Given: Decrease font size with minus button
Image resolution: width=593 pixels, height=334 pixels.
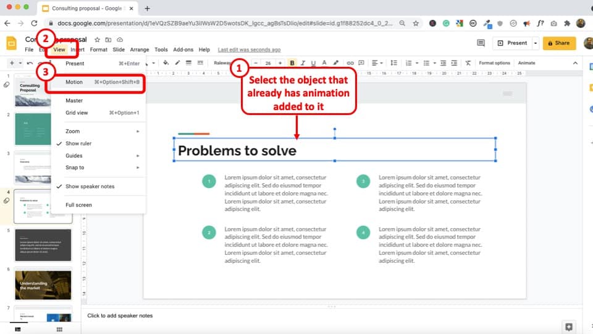Looking at the screenshot, I should [256, 63].
